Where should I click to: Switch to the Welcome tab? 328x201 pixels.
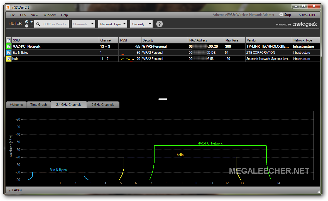tap(16, 105)
